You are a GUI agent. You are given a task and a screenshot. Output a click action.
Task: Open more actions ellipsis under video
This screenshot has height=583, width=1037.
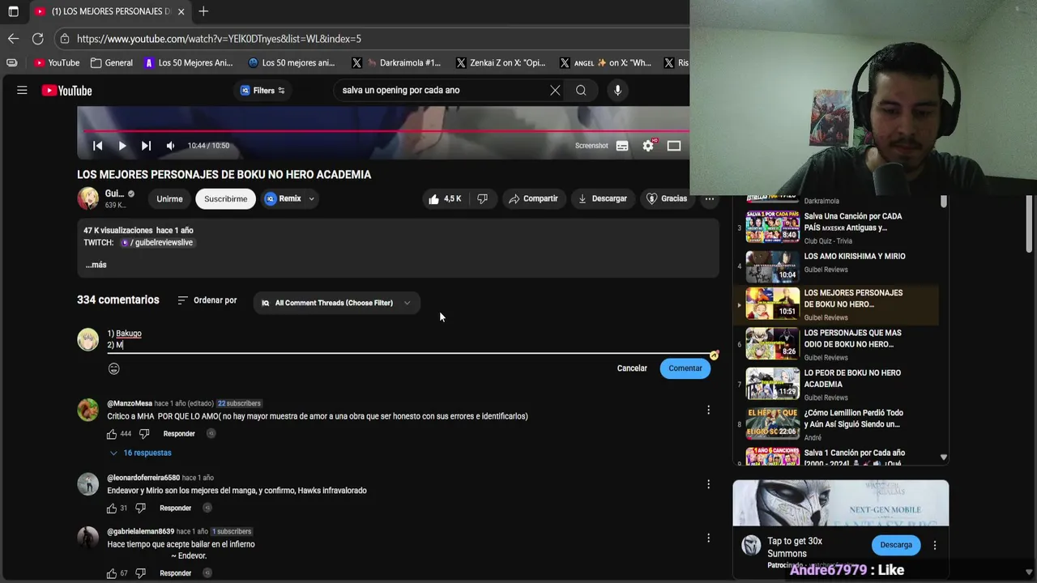coord(710,198)
